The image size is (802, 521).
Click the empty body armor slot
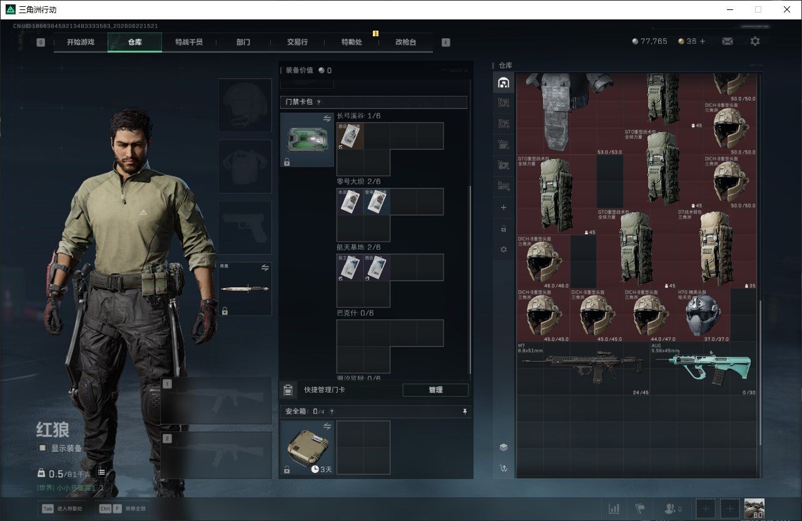(x=245, y=166)
